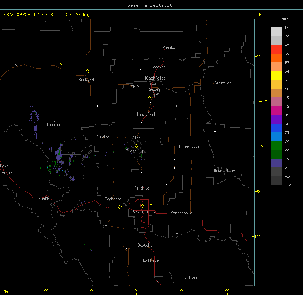
Task: Click the timestamp 2023/09/28 17:02:31 UTC
Action: pos(35,15)
